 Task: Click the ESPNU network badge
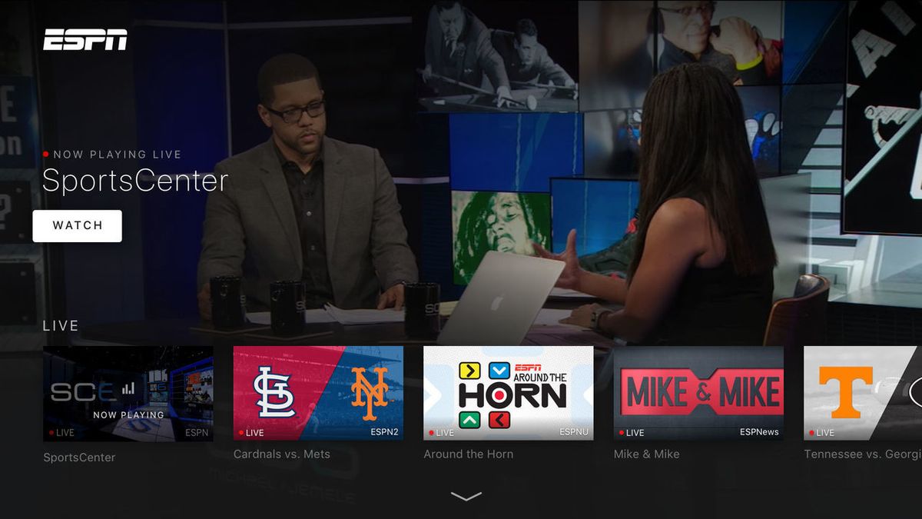click(573, 432)
